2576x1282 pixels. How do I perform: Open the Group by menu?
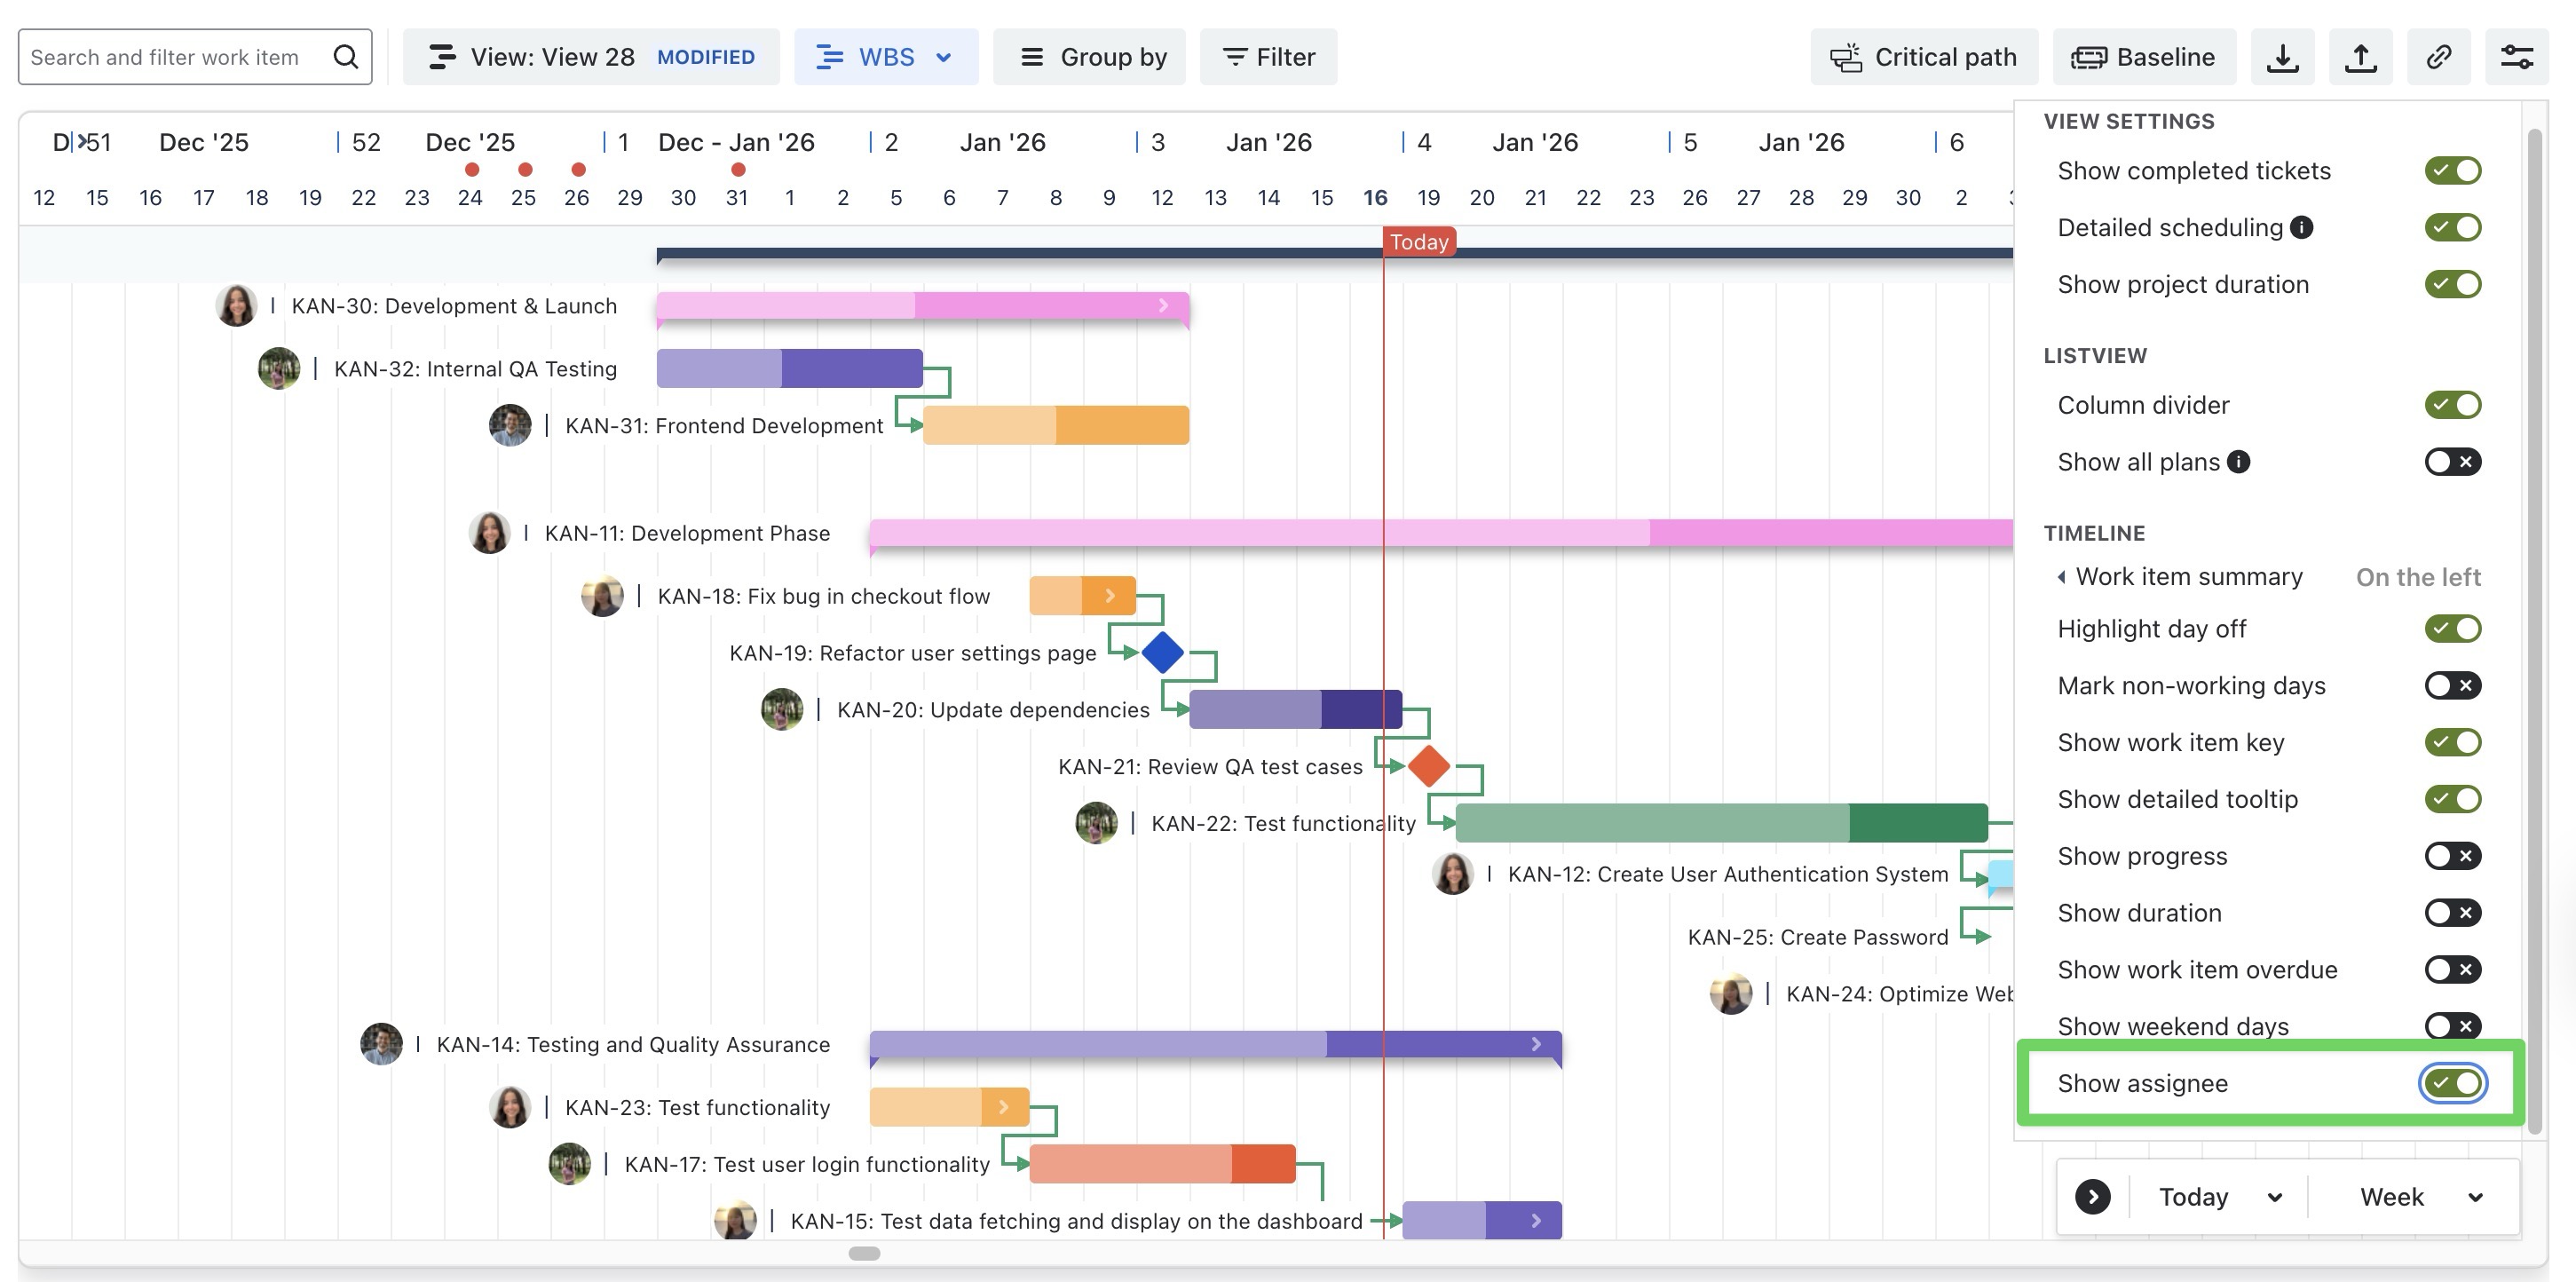[x=1090, y=57]
